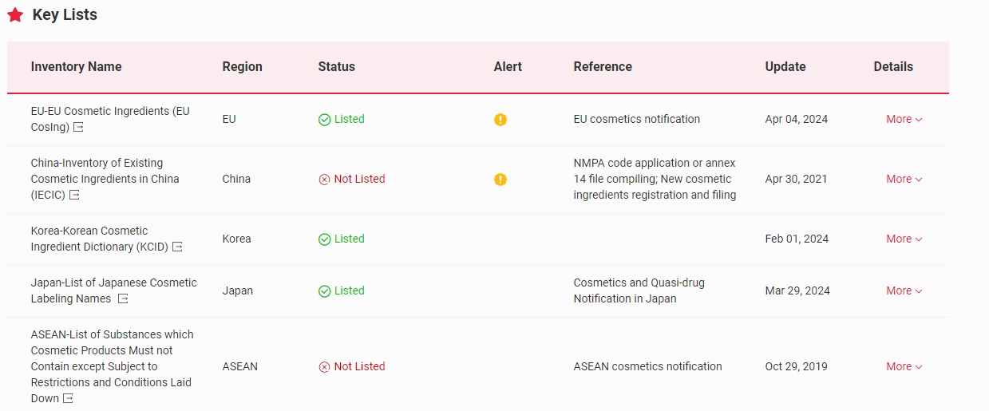The width and height of the screenshot is (989, 411).
Task: Open Korea-Korean Cosmetic Ingredient Dictionary link
Action: click(89, 231)
